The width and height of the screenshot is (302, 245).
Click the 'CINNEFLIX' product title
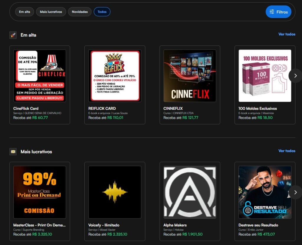click(x=173, y=108)
